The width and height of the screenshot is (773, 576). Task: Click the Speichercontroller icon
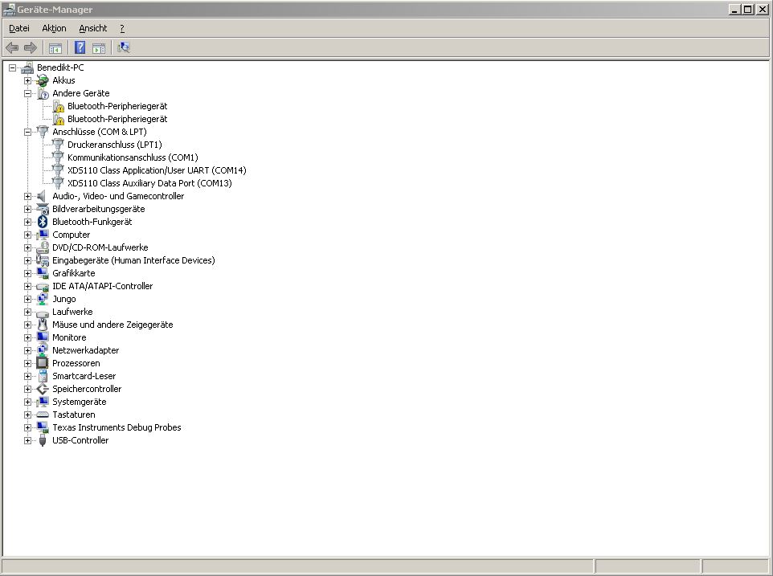(x=43, y=389)
